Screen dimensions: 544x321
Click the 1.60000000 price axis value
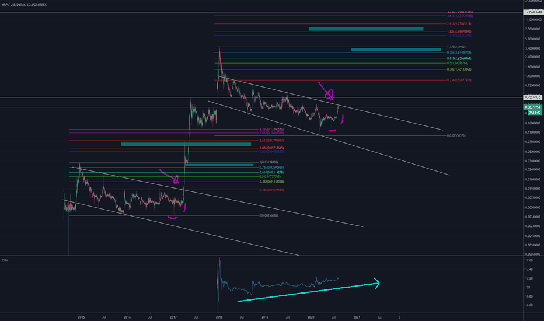pos(533,67)
